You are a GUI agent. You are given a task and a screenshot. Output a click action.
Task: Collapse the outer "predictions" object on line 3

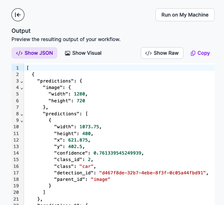tap(22, 81)
